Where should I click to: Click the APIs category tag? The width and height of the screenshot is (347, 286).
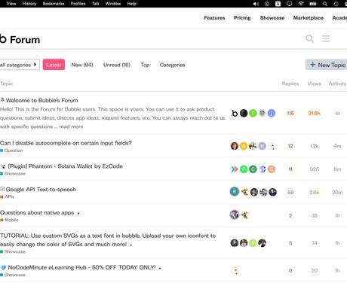pos(8,196)
